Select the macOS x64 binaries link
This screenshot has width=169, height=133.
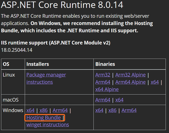pos(119,100)
